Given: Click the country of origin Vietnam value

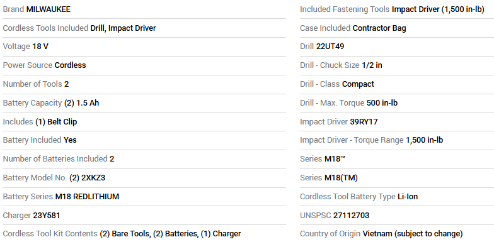Looking at the screenshot, I should pyautogui.click(x=413, y=234).
